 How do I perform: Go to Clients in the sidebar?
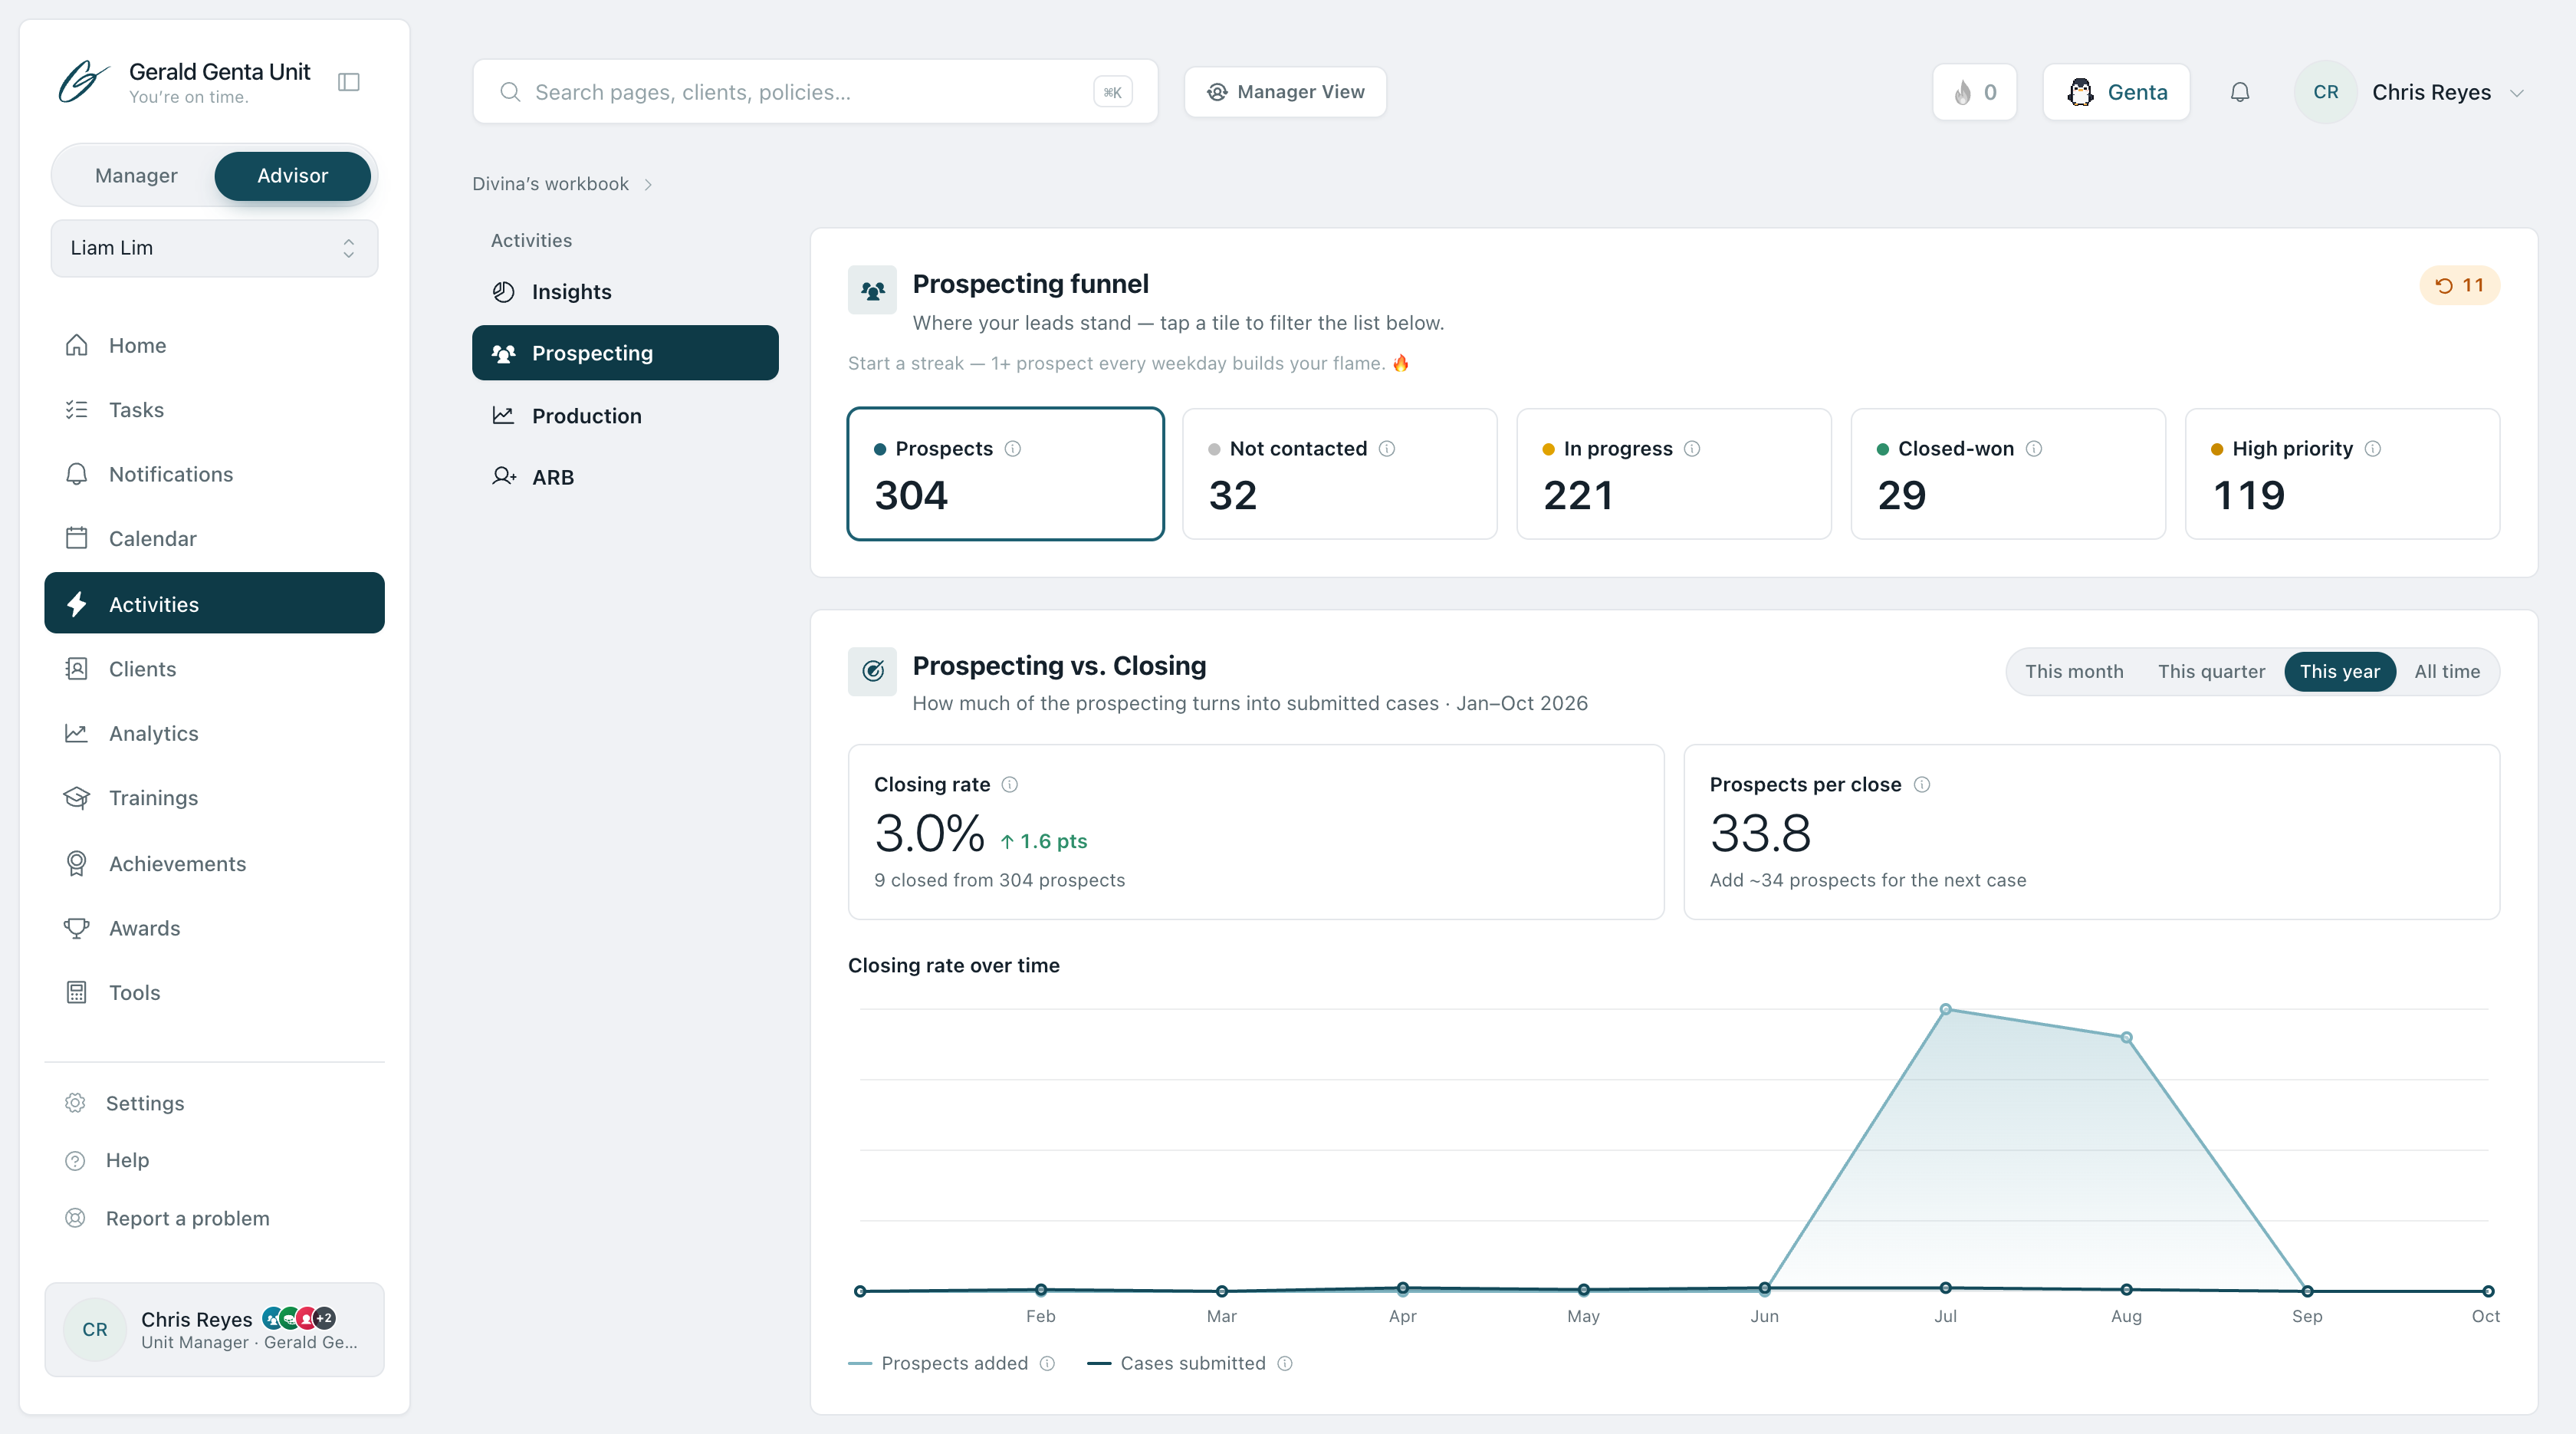point(214,669)
